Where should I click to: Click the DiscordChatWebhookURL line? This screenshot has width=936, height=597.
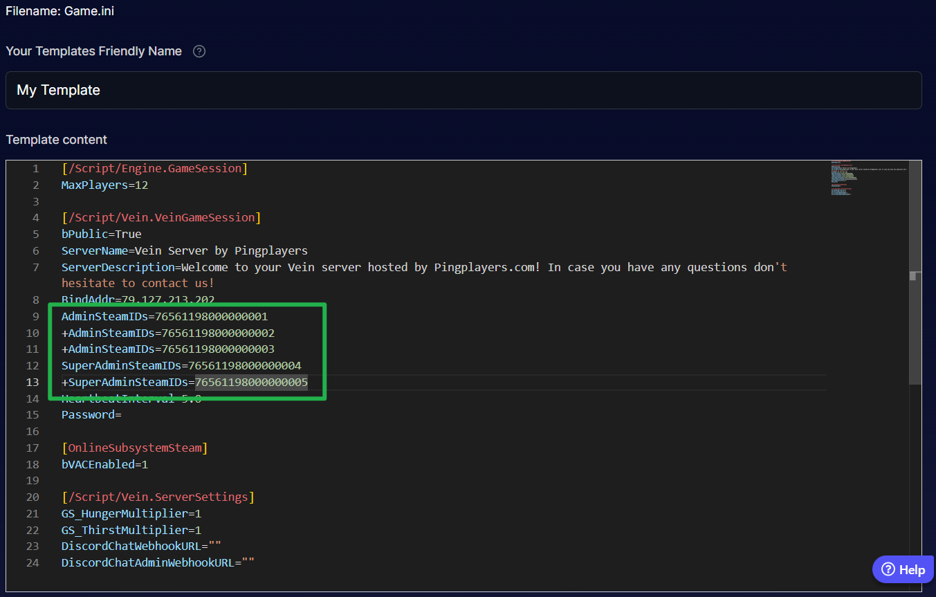pos(141,547)
